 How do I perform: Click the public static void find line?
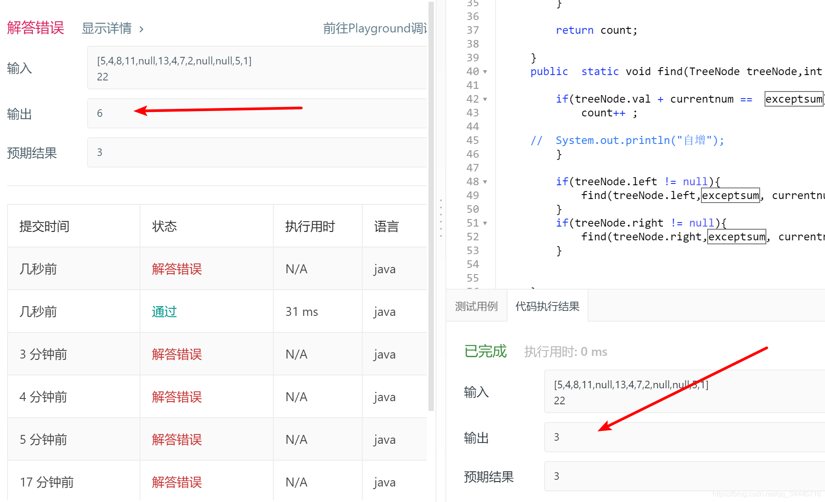[677, 72]
